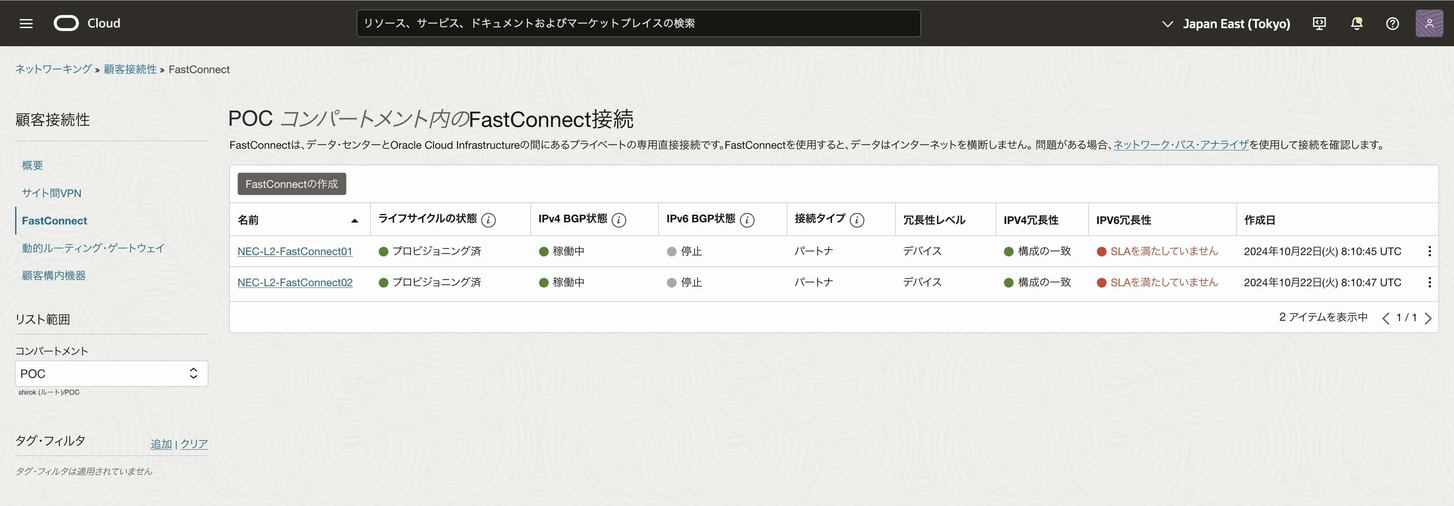
Task: Click the resource search input field
Action: click(x=638, y=23)
